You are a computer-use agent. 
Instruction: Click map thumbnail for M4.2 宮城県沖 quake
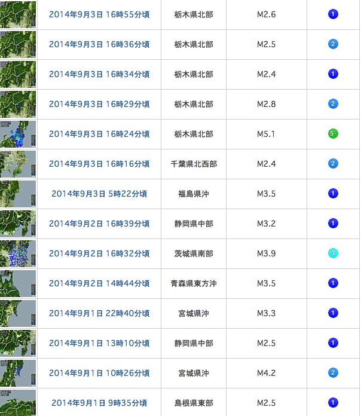18,373
